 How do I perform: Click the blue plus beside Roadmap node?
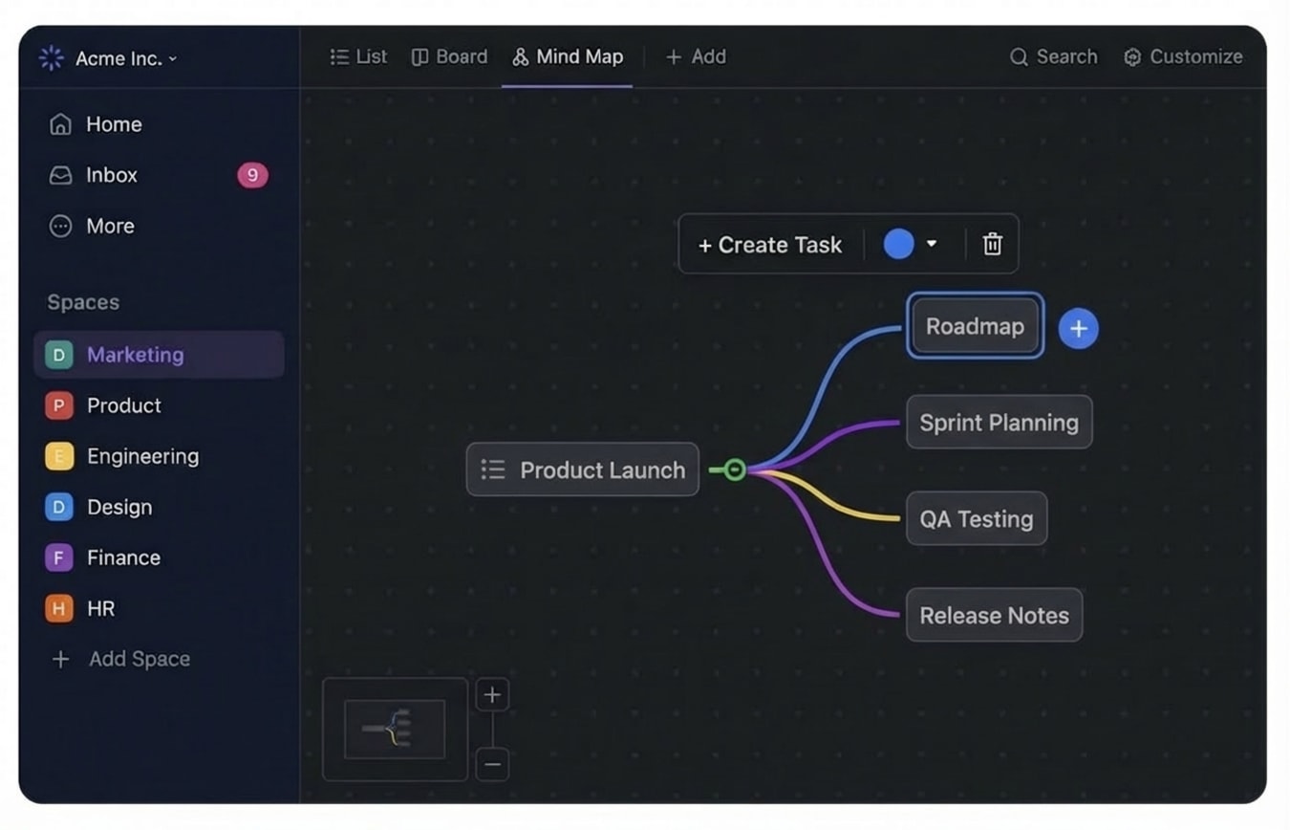1078,329
